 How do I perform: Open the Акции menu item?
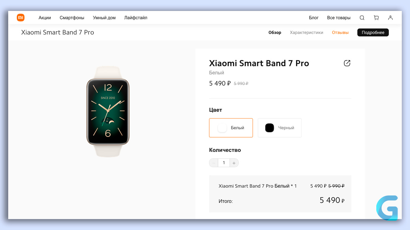(x=45, y=18)
